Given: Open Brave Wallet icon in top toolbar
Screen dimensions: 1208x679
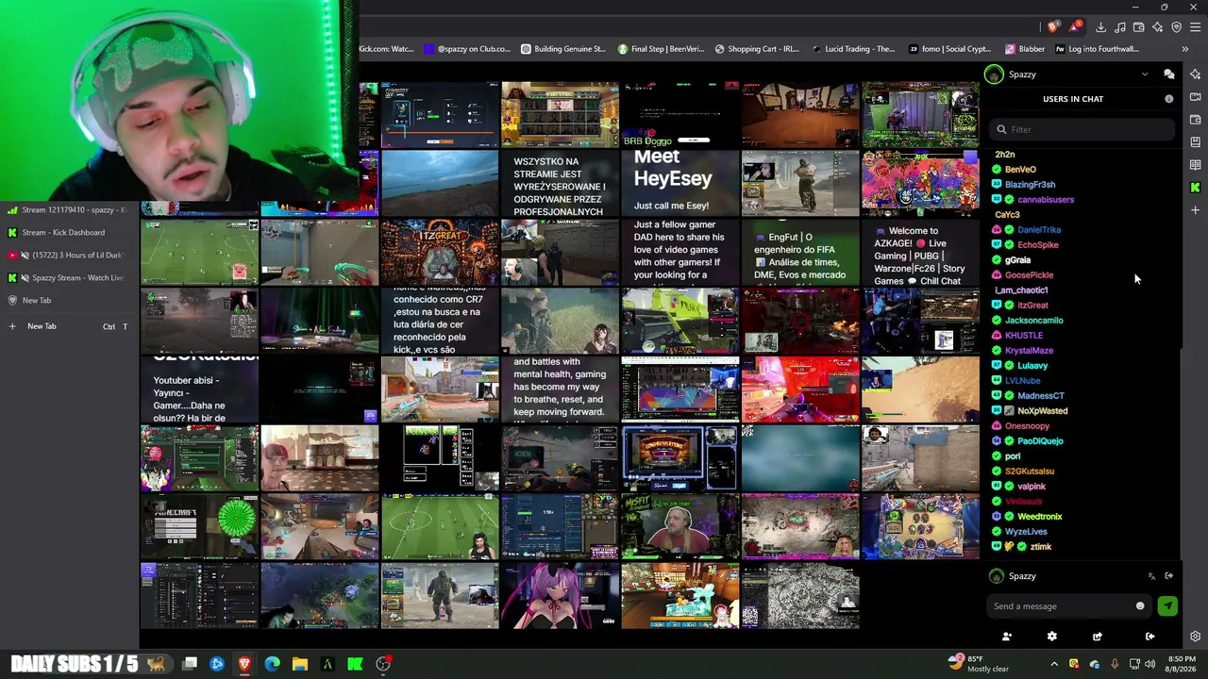Looking at the screenshot, I should pos(1139,27).
